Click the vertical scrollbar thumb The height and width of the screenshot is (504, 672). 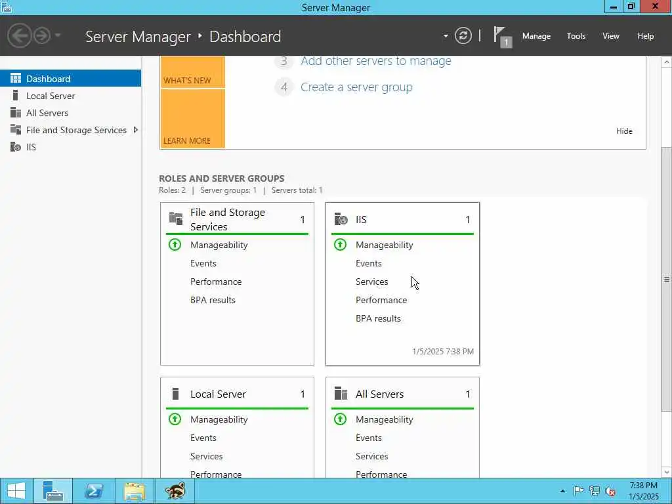pyautogui.click(x=667, y=280)
